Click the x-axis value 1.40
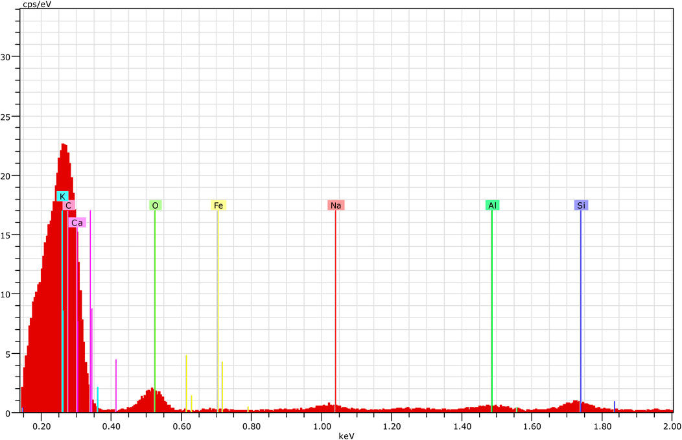 click(x=462, y=426)
